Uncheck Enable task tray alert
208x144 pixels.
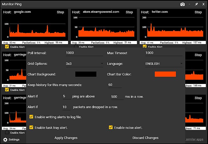(31, 128)
